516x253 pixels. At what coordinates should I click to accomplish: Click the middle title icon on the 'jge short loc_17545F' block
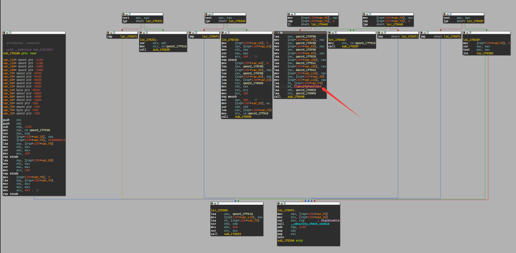click(447, 14)
